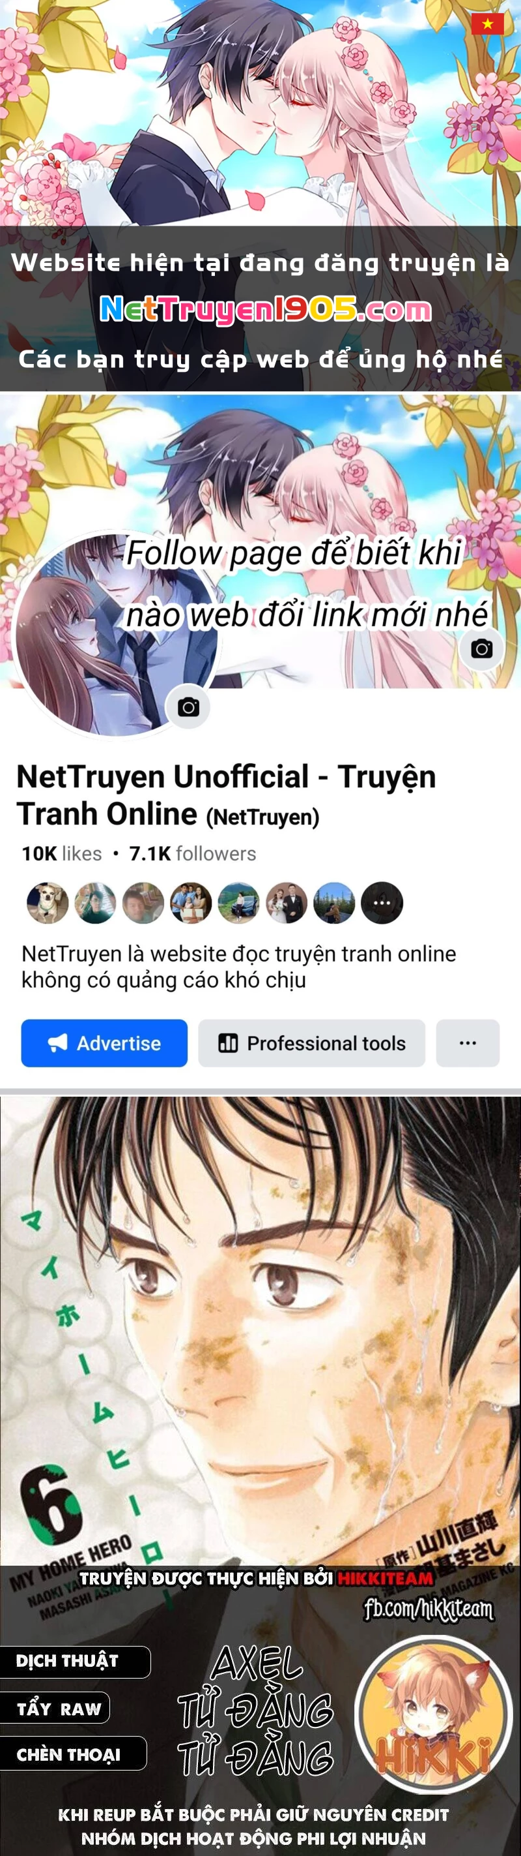Open the page profile picture

[115, 634]
